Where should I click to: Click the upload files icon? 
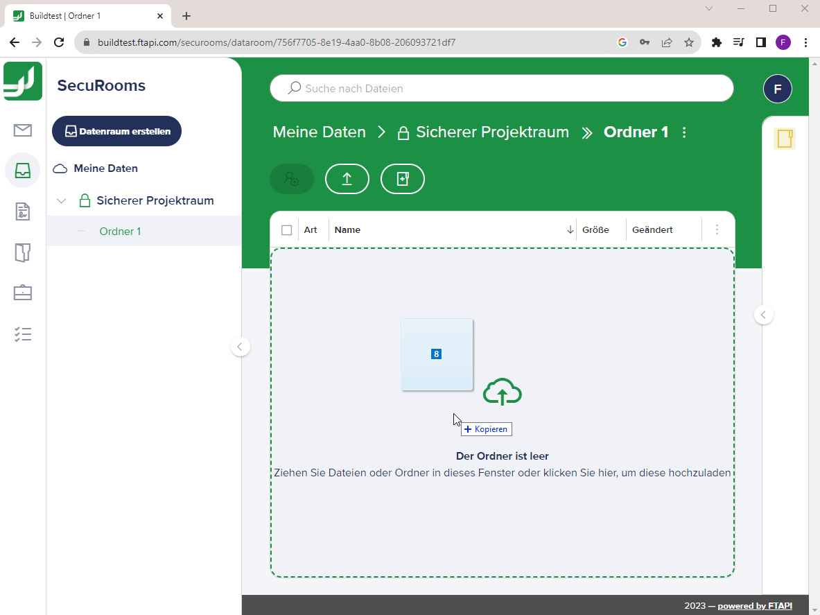[347, 179]
